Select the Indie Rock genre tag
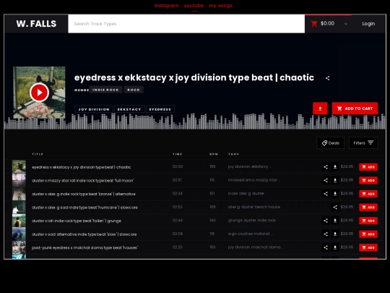Screen dimensions: 390x293 [x=105, y=90]
